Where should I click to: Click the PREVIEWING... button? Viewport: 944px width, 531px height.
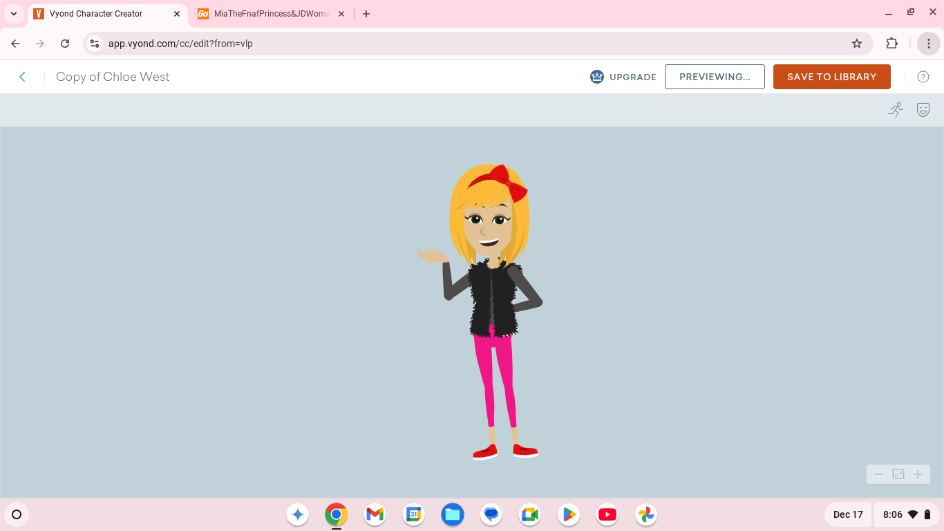click(x=715, y=77)
